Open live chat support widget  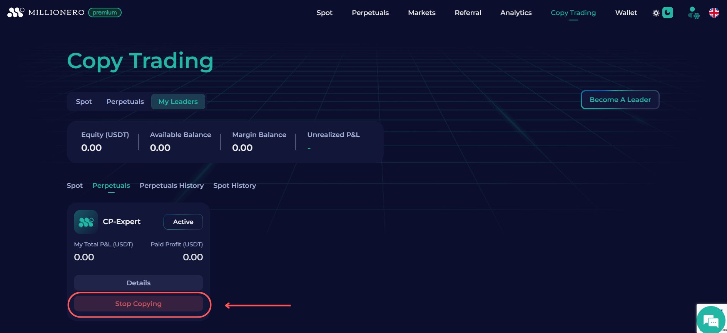click(710, 320)
